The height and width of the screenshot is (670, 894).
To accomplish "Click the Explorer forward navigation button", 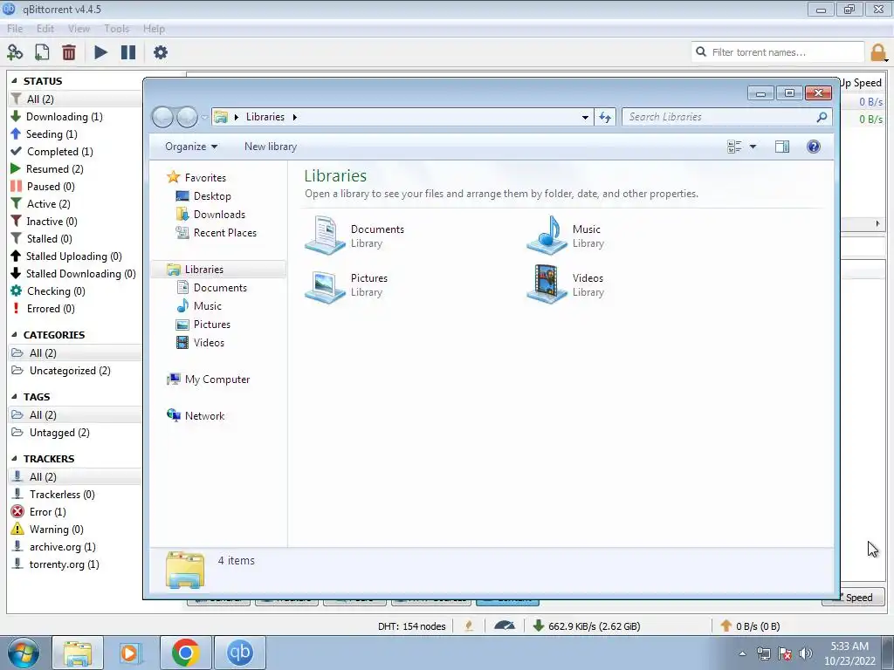I will tap(187, 117).
